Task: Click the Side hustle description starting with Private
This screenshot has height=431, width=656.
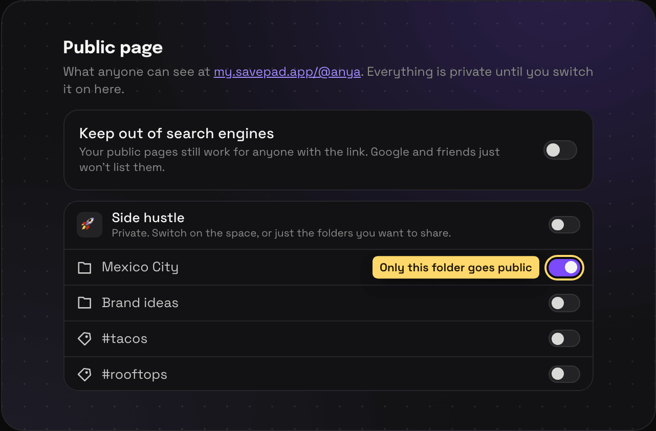Action: click(x=281, y=233)
